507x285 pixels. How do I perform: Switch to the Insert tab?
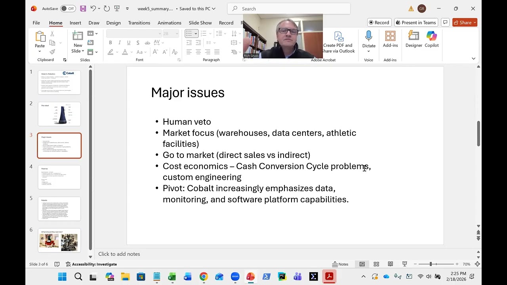(x=75, y=23)
